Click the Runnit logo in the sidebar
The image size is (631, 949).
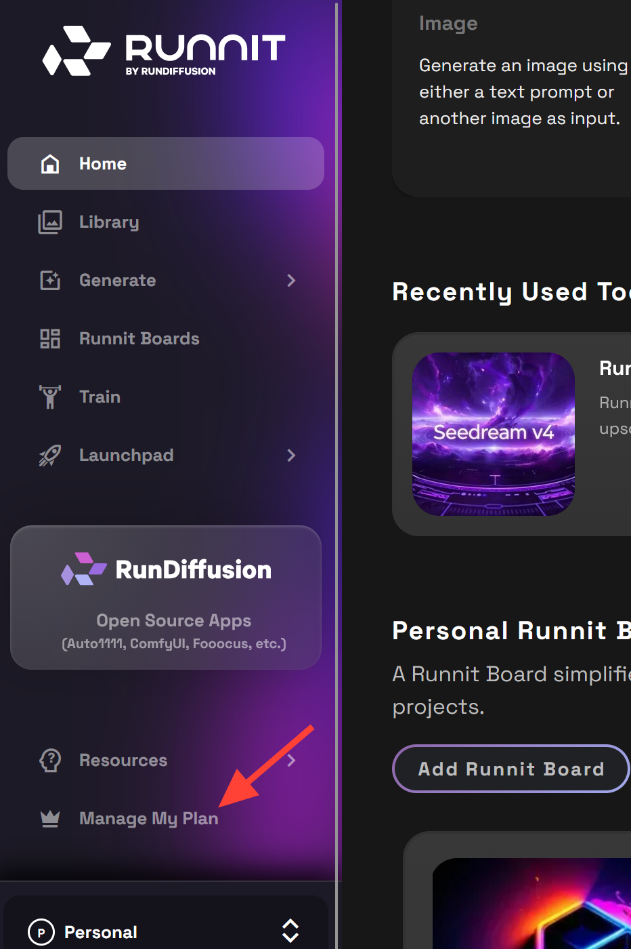point(164,52)
